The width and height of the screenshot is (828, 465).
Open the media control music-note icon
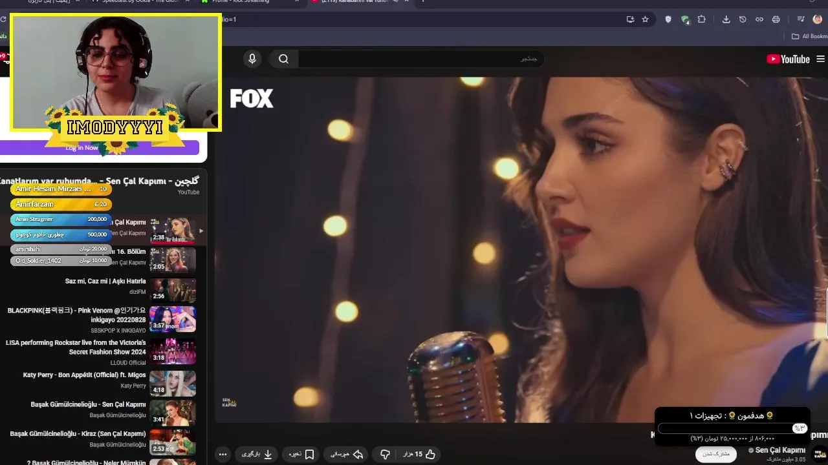point(801,19)
